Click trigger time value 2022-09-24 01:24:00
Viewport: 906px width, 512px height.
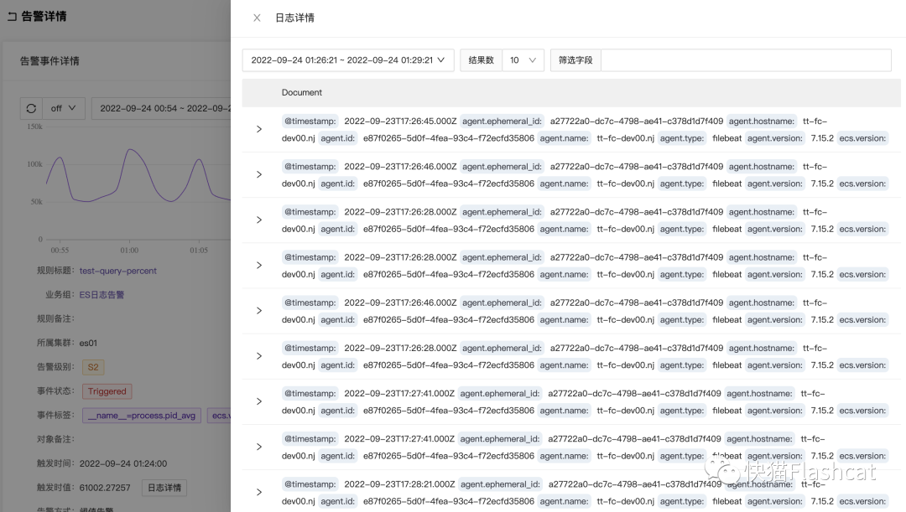click(x=123, y=463)
